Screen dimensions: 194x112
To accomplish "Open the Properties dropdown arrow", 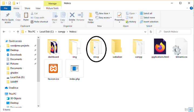I will pos(119,22).
